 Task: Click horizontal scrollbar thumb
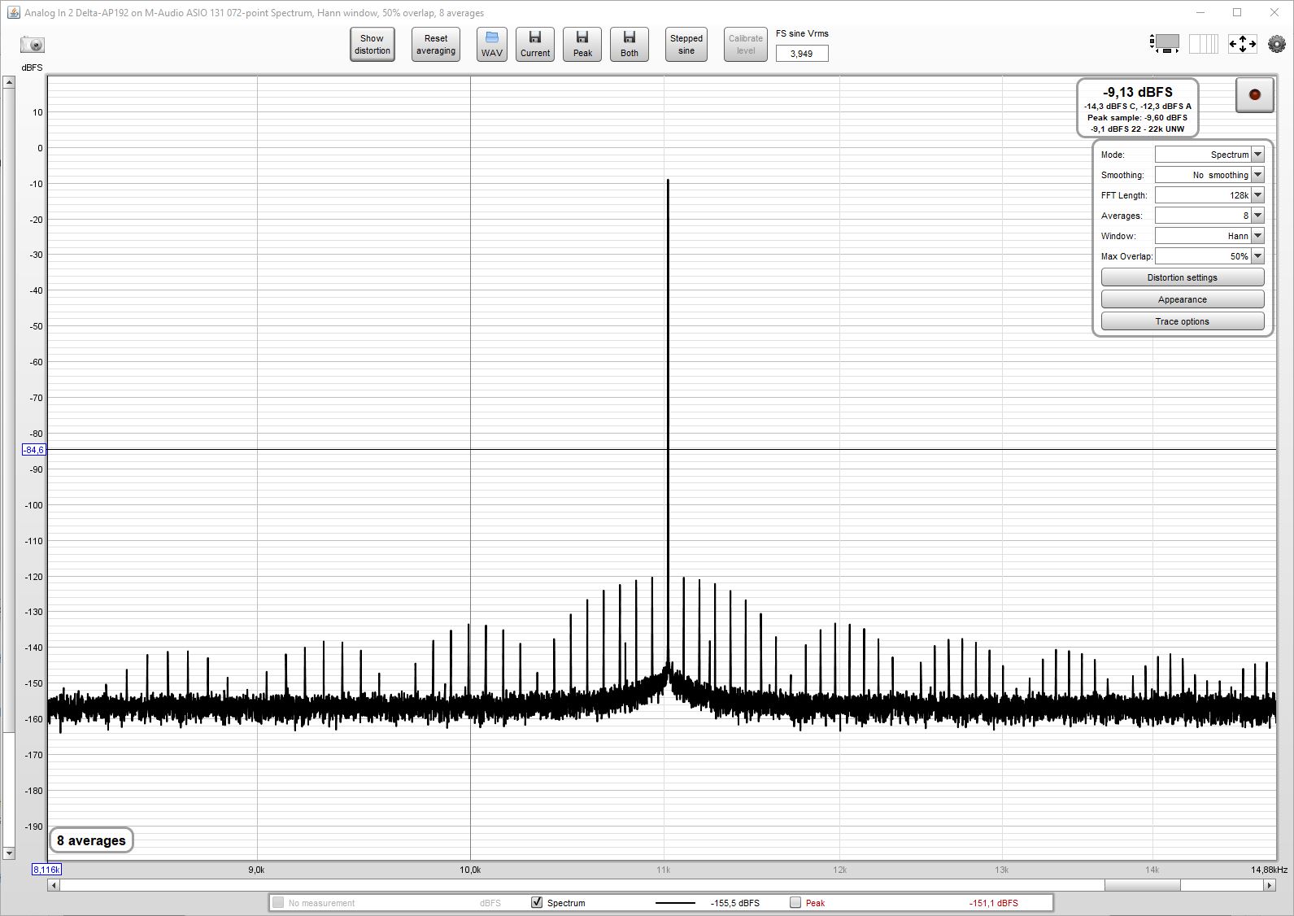tap(1142, 885)
